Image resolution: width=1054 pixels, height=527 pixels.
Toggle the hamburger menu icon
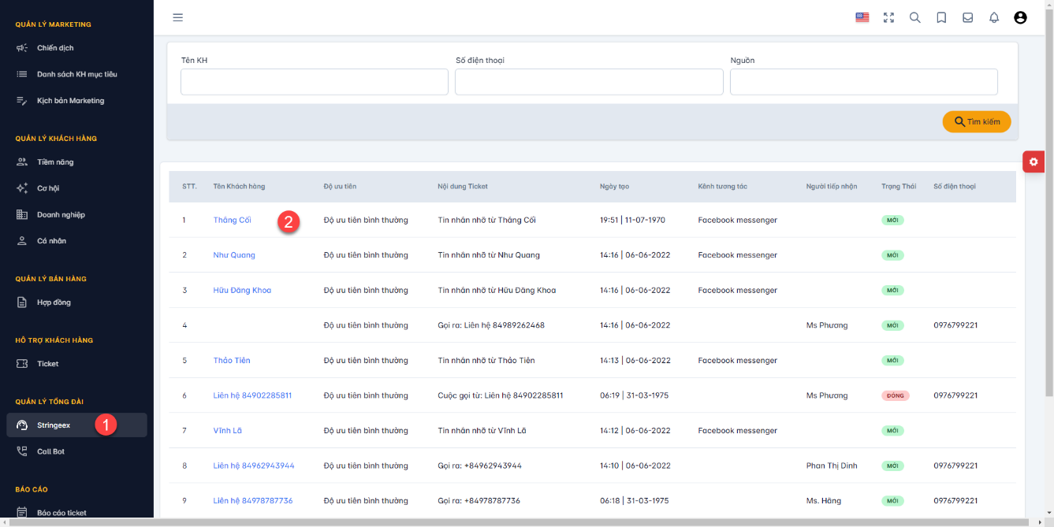point(177,17)
